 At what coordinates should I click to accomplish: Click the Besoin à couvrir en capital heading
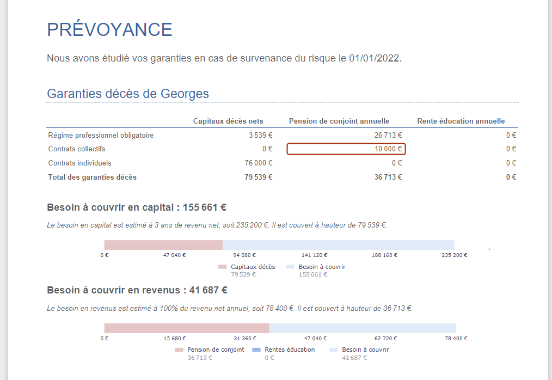[x=137, y=207]
